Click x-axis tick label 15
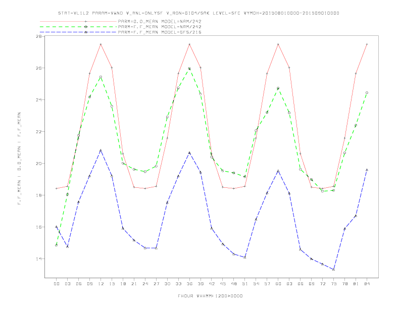400x309 pixels. pyautogui.click(x=112, y=284)
